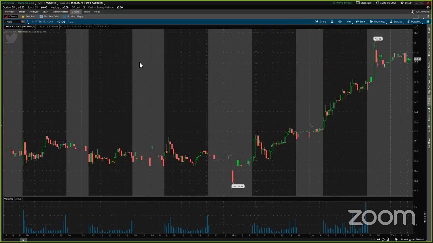
Task: Switch to the Scan tab
Action: click(45, 11)
